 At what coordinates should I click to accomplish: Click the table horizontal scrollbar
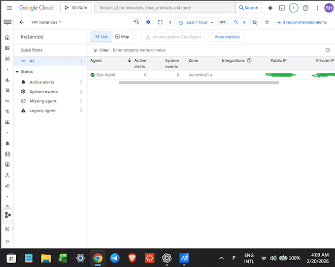point(199,82)
